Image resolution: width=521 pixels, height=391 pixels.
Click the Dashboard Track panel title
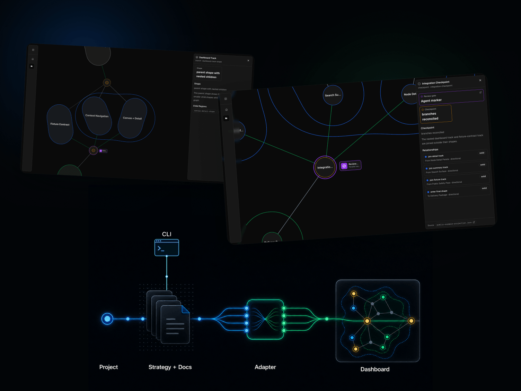coord(208,58)
